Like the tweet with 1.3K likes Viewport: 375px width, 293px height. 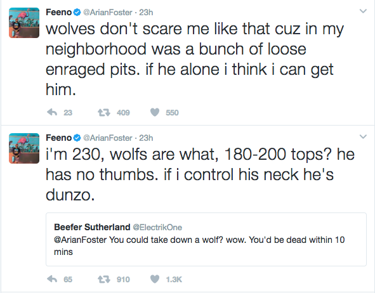coord(155,279)
